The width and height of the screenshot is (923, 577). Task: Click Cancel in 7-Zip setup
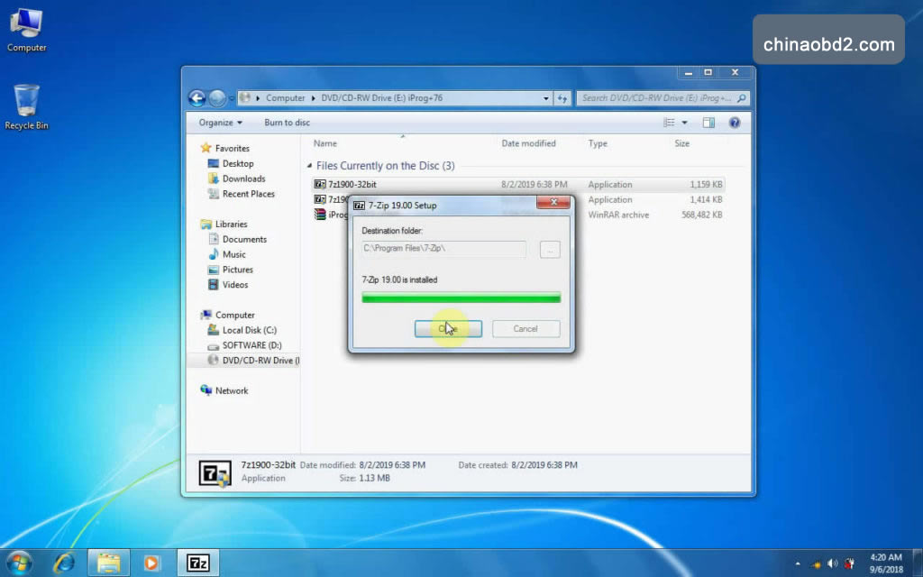525,328
